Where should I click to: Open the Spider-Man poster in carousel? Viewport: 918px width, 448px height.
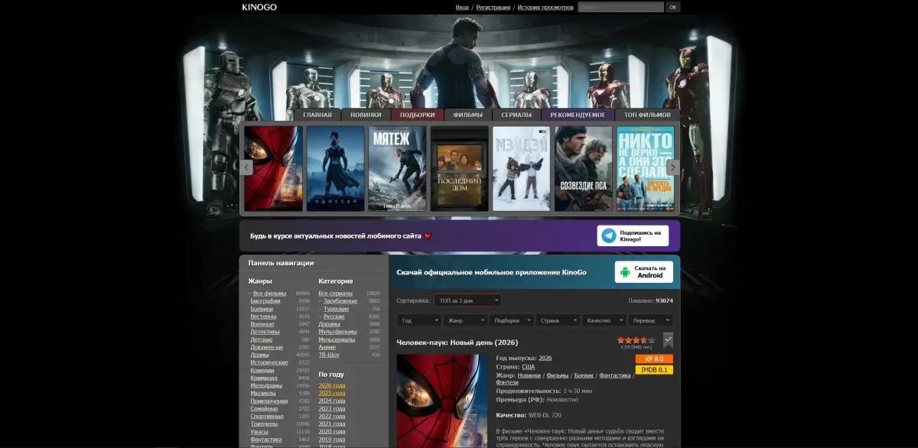[x=273, y=168]
